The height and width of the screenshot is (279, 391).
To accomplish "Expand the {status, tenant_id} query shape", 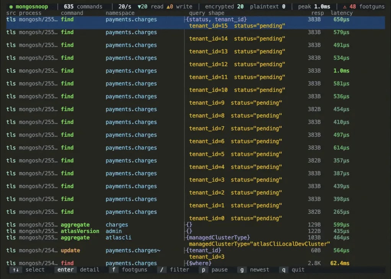I will [216, 19].
